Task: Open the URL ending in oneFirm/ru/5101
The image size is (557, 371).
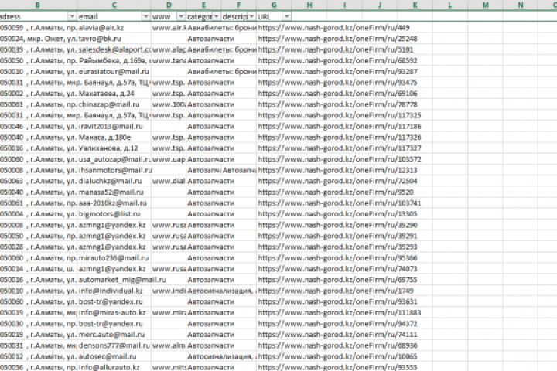Action: pos(336,49)
